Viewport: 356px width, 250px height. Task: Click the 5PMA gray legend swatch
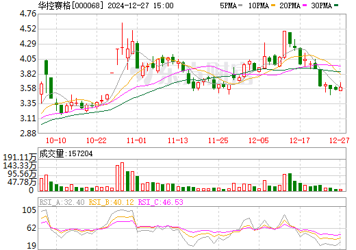[x=240, y=5]
